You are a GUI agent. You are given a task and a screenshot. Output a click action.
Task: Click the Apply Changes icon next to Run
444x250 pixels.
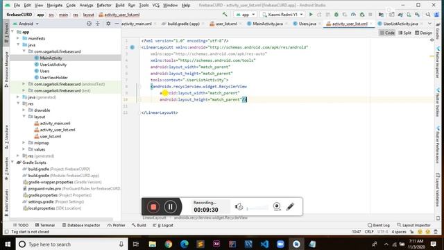(319, 15)
